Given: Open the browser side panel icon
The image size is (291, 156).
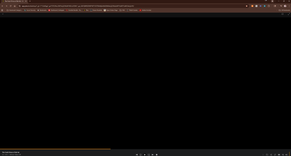Looking at the screenshot, I should (275, 6).
